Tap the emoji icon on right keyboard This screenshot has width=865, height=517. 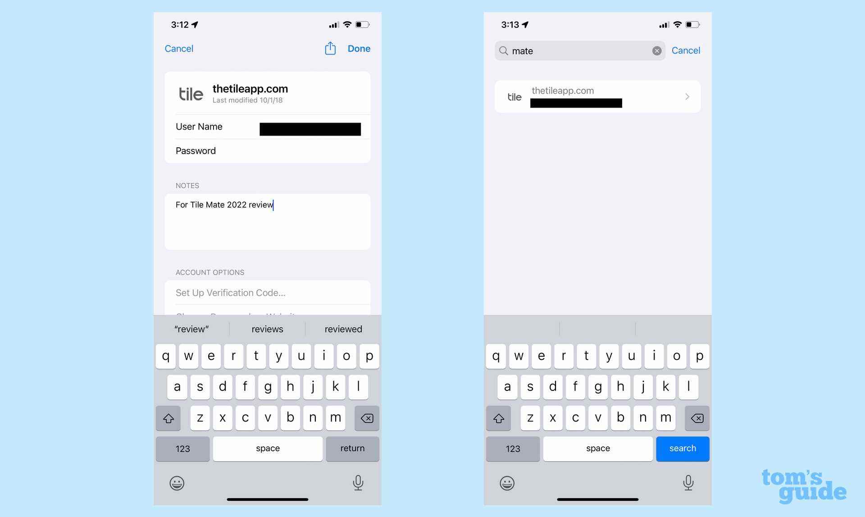(x=507, y=482)
